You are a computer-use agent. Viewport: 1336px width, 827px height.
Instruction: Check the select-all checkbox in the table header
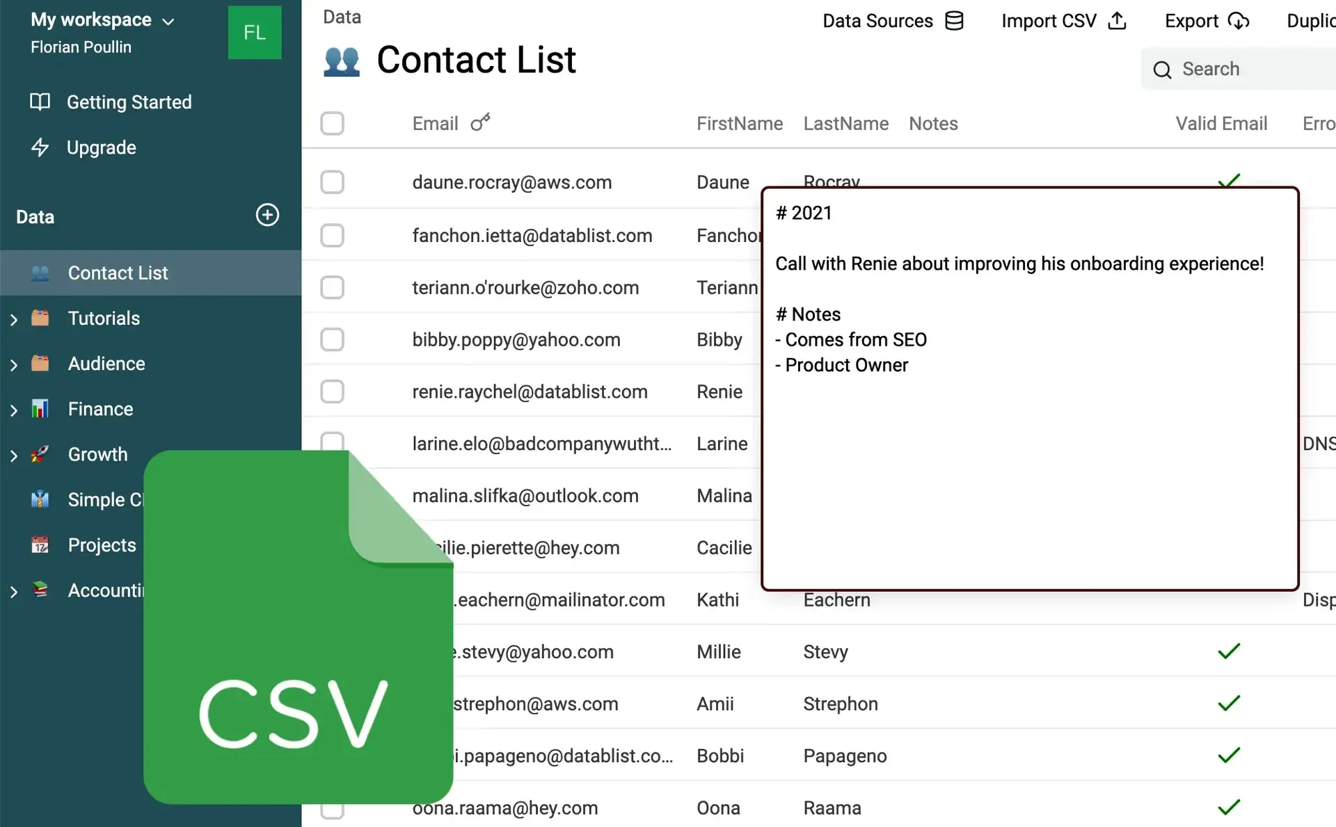tap(333, 123)
